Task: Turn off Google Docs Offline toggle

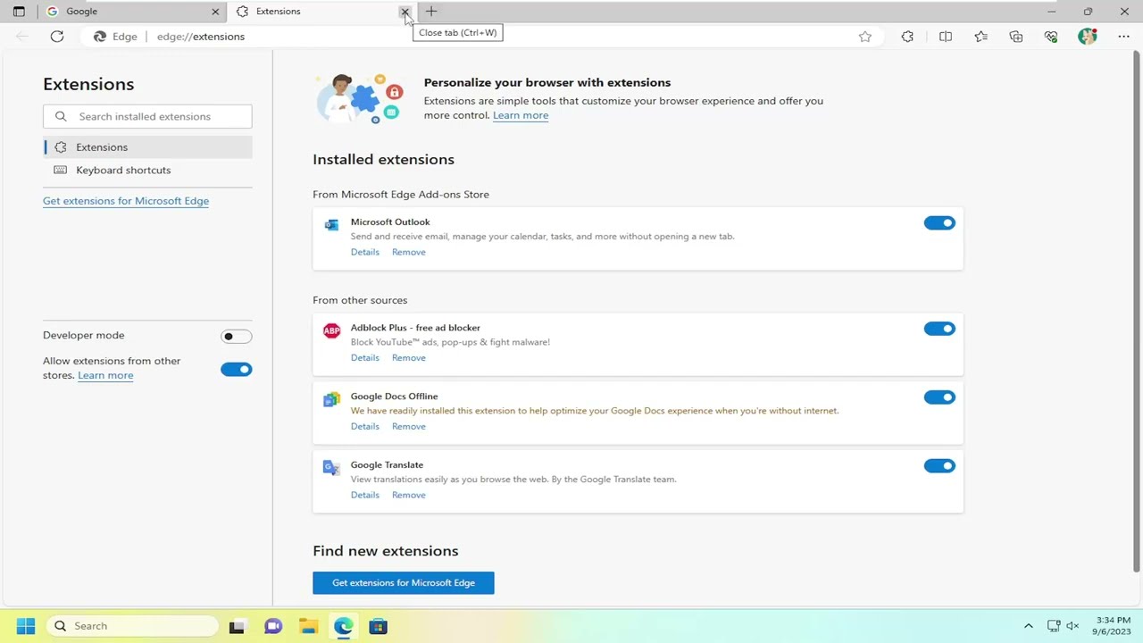Action: point(939,397)
